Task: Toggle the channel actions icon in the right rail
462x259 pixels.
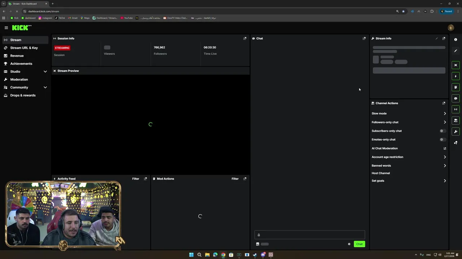Action: click(456, 121)
